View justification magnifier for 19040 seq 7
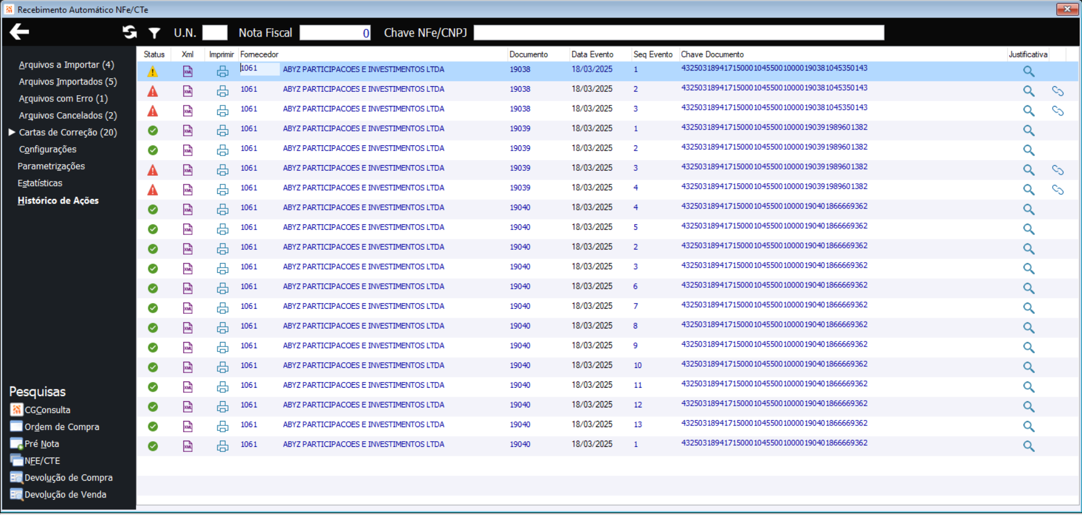This screenshot has height=515, width=1082. [x=1029, y=308]
